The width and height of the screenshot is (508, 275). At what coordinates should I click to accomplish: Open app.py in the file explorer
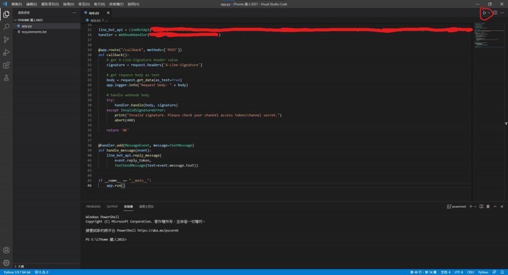(x=27, y=26)
